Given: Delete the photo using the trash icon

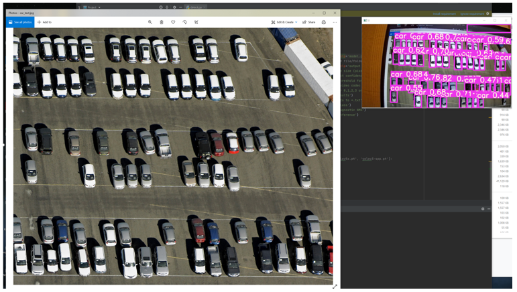Looking at the screenshot, I should (x=162, y=22).
